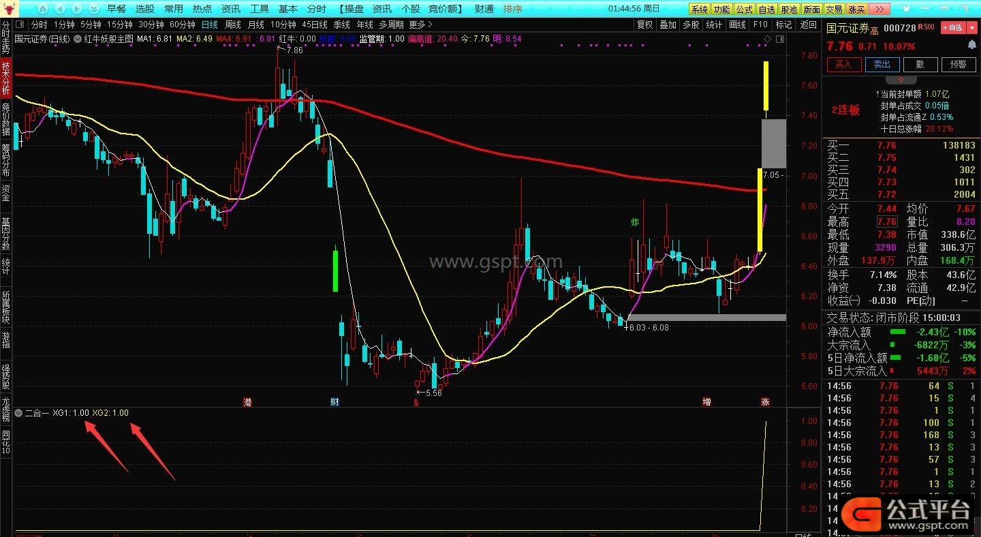Open F10 company info
The width and height of the screenshot is (981, 537).
tap(760, 25)
